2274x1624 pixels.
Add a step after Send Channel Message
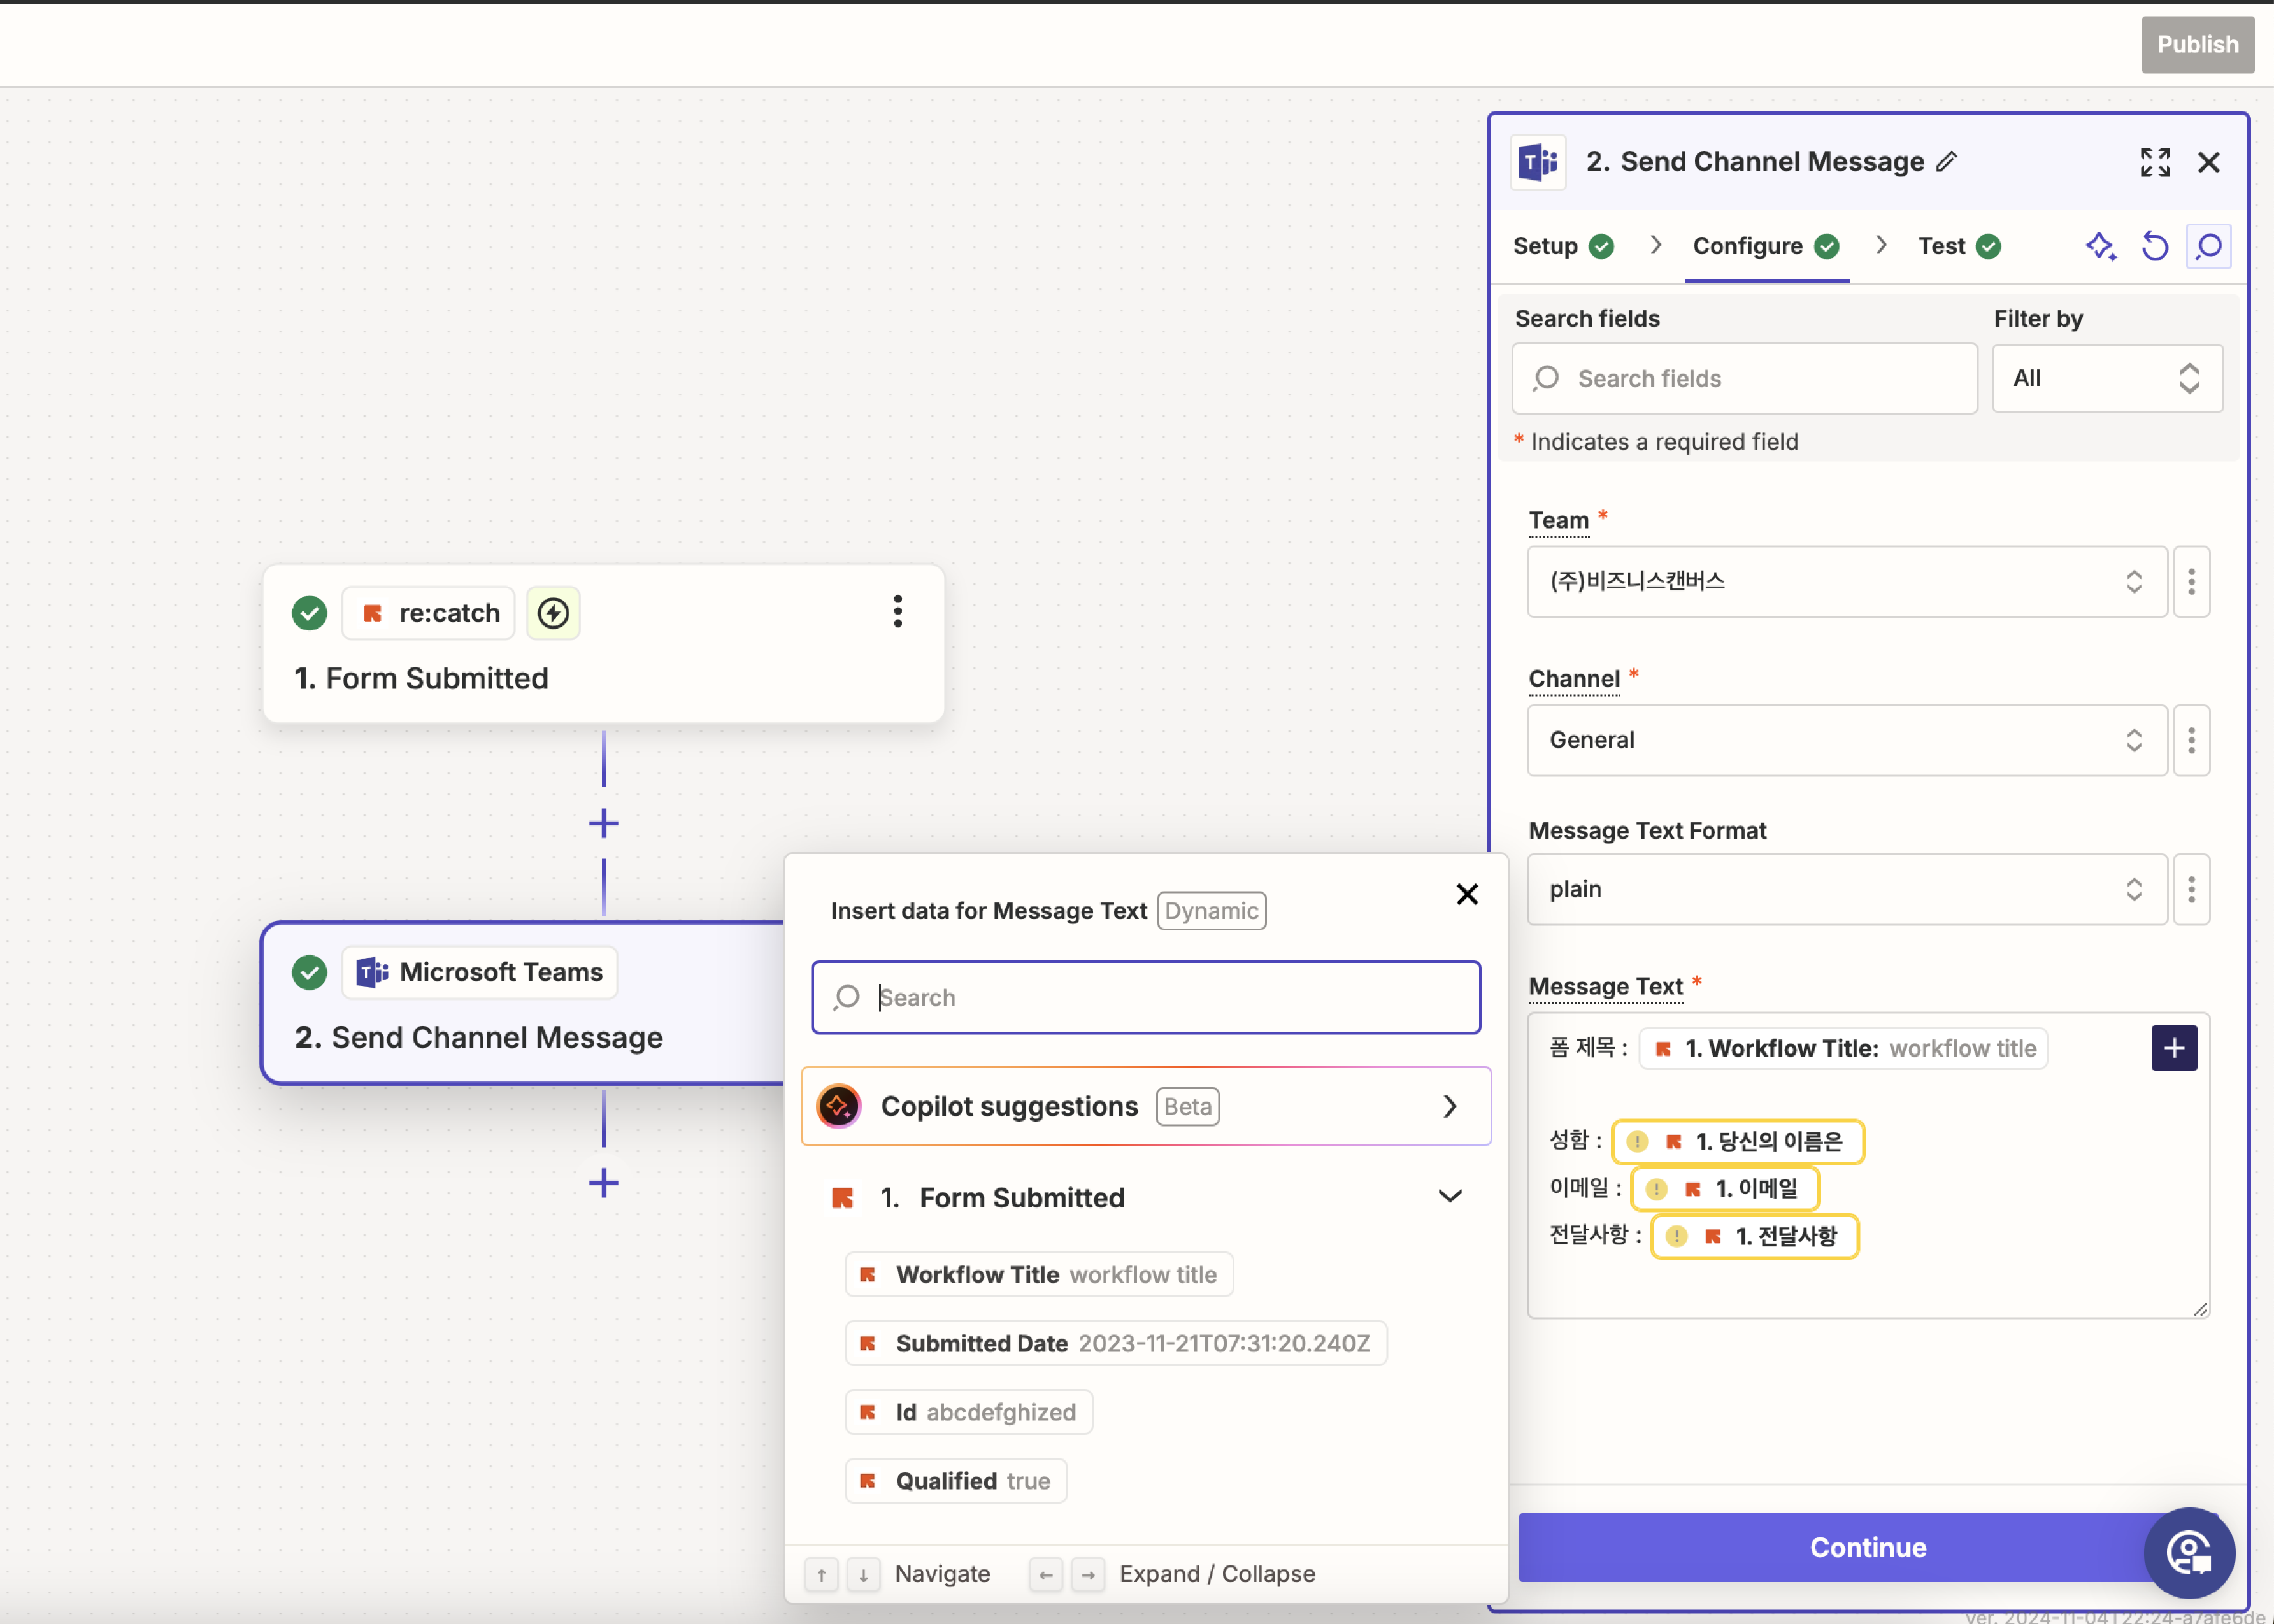(x=603, y=1183)
